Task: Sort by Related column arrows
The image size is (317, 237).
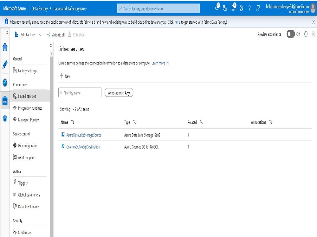Action: click(201, 122)
